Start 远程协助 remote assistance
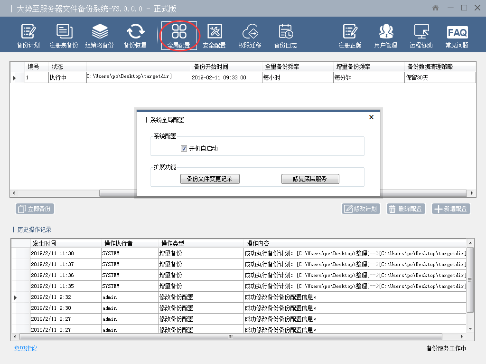This screenshot has width=486, height=364. (421, 36)
